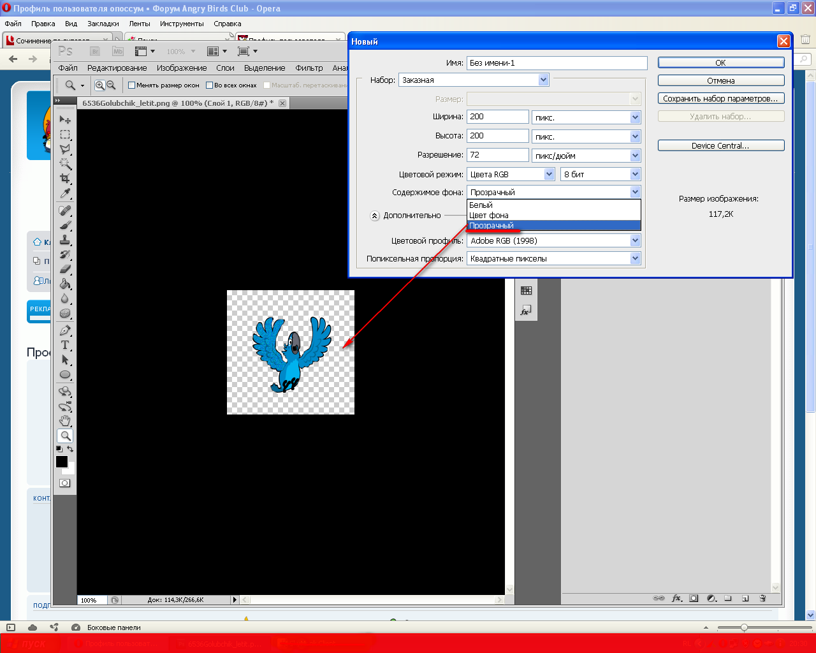This screenshot has width=816, height=653.
Task: Select the Magic Wand tool
Action: (65, 164)
